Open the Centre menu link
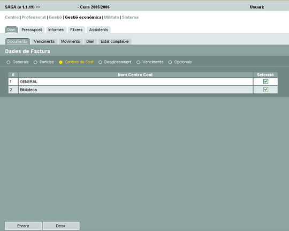Screen dimensions: 289x231 click(x=12, y=17)
